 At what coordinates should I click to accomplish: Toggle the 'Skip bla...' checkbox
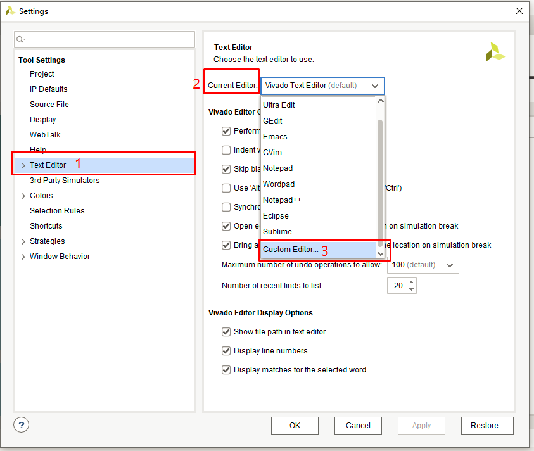pos(226,169)
